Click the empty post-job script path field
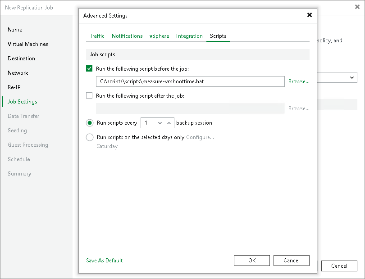Screen dimensions: 365x279 click(190, 108)
